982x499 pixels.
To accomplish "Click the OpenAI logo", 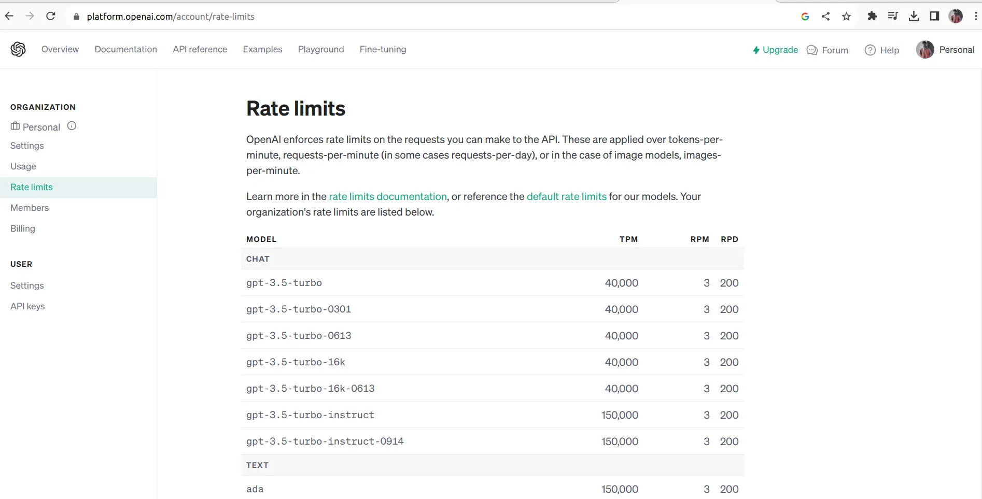I will point(18,49).
